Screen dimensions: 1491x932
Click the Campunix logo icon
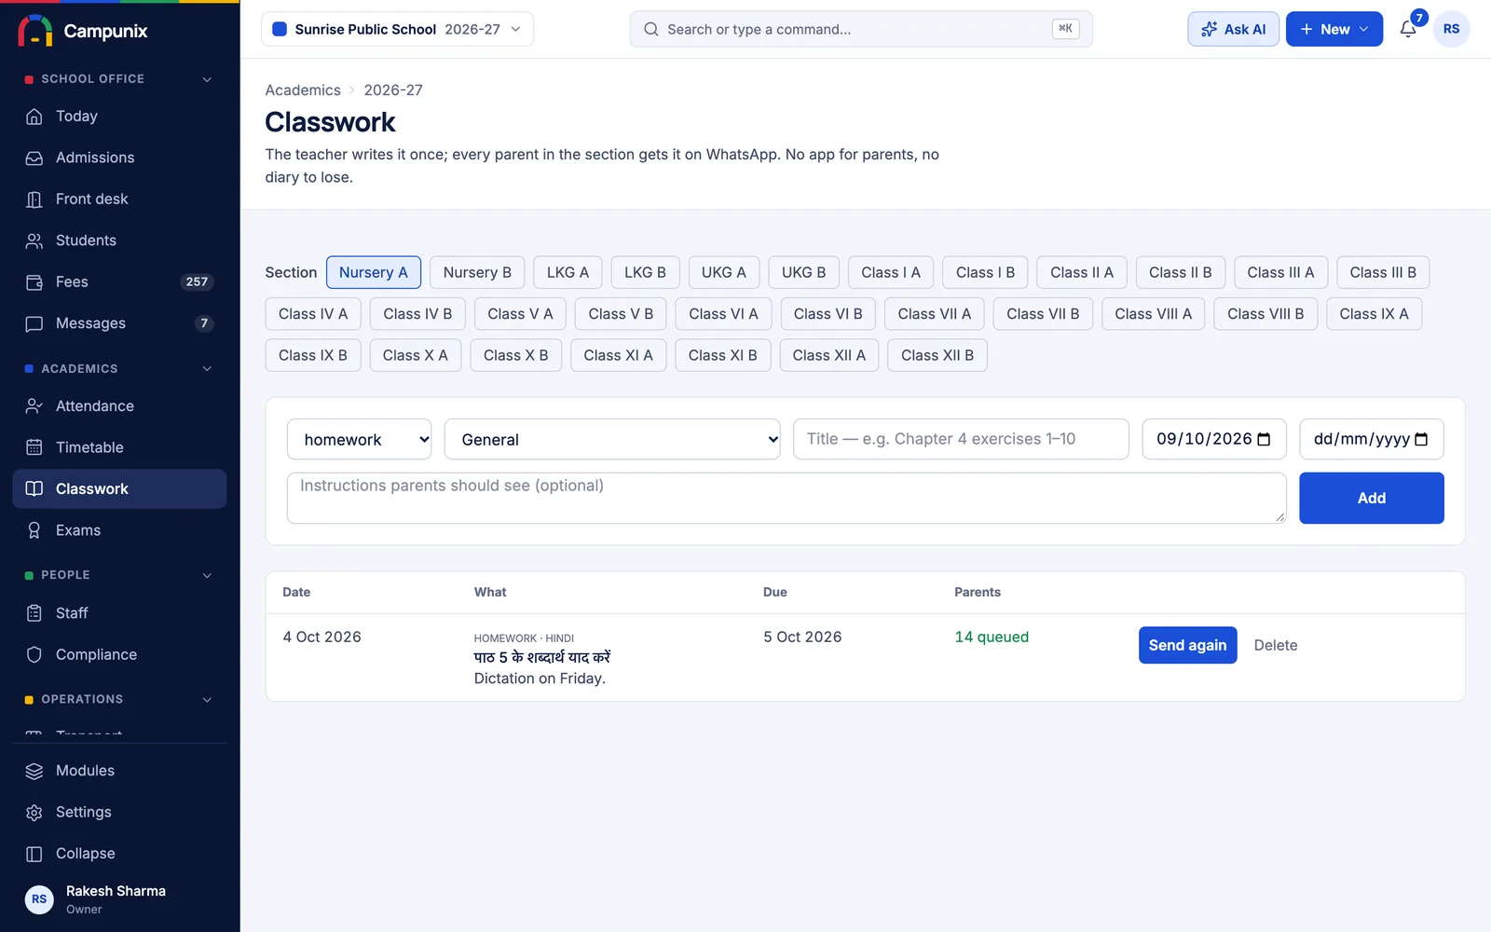(35, 31)
